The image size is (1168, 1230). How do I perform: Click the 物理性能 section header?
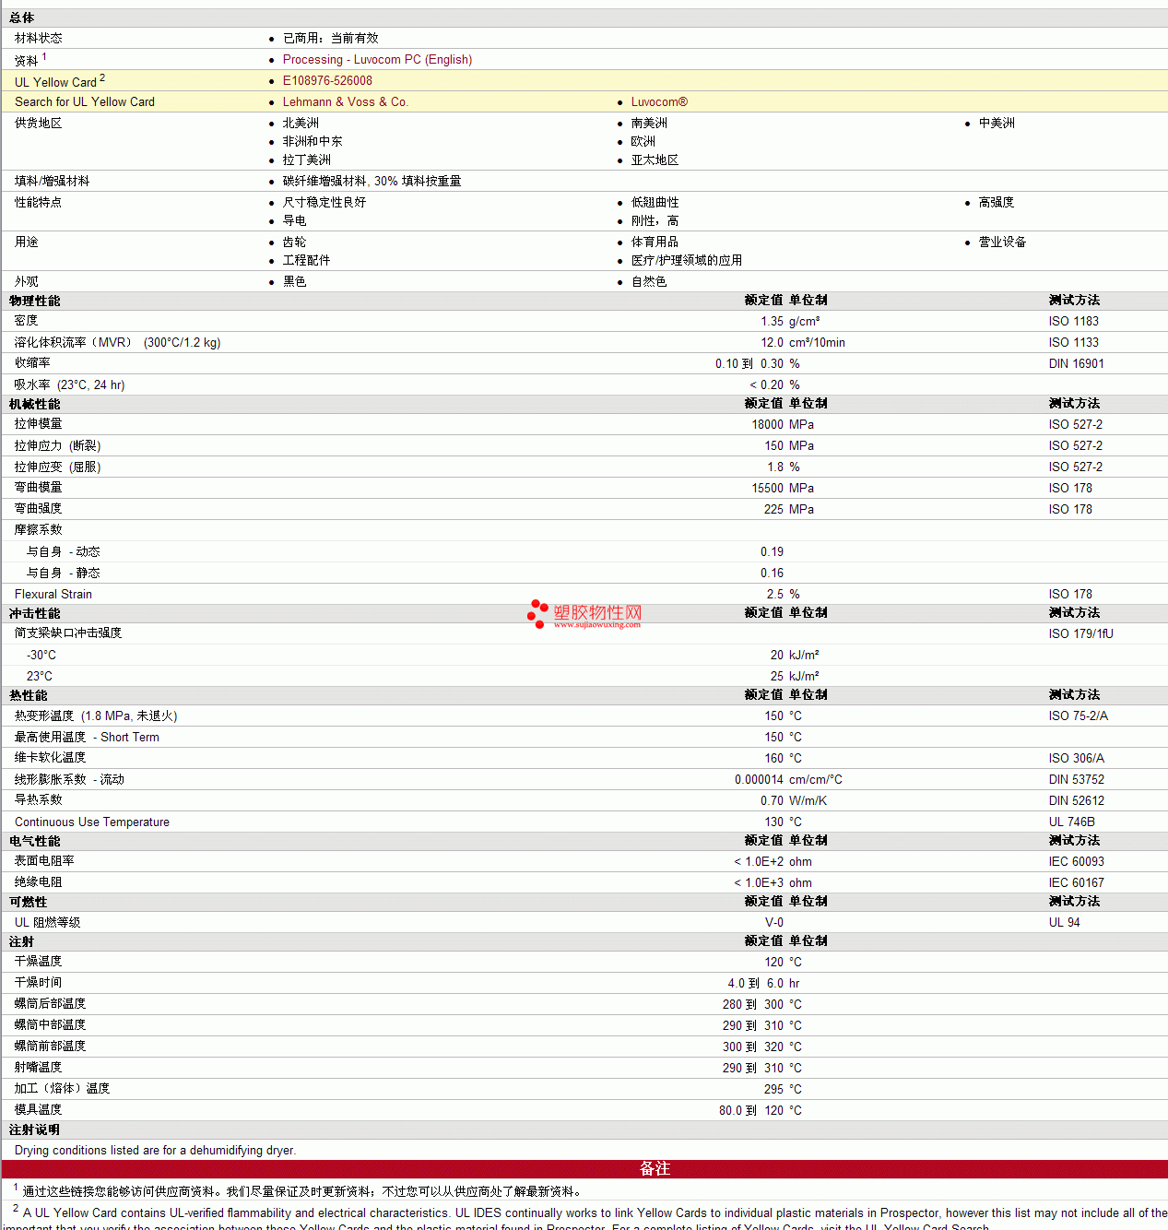point(35,301)
